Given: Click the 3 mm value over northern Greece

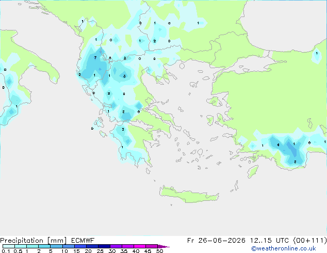Looking at the screenshot, I should tap(124, 76).
